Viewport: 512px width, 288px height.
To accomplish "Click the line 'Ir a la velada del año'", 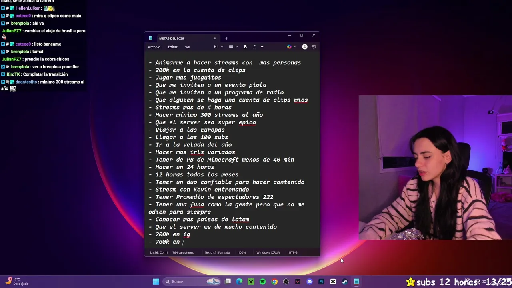I will [x=190, y=145].
